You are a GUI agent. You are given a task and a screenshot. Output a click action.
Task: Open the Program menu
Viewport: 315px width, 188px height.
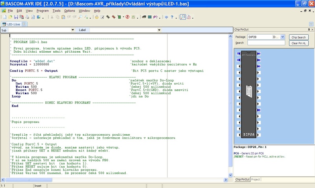click(43, 11)
